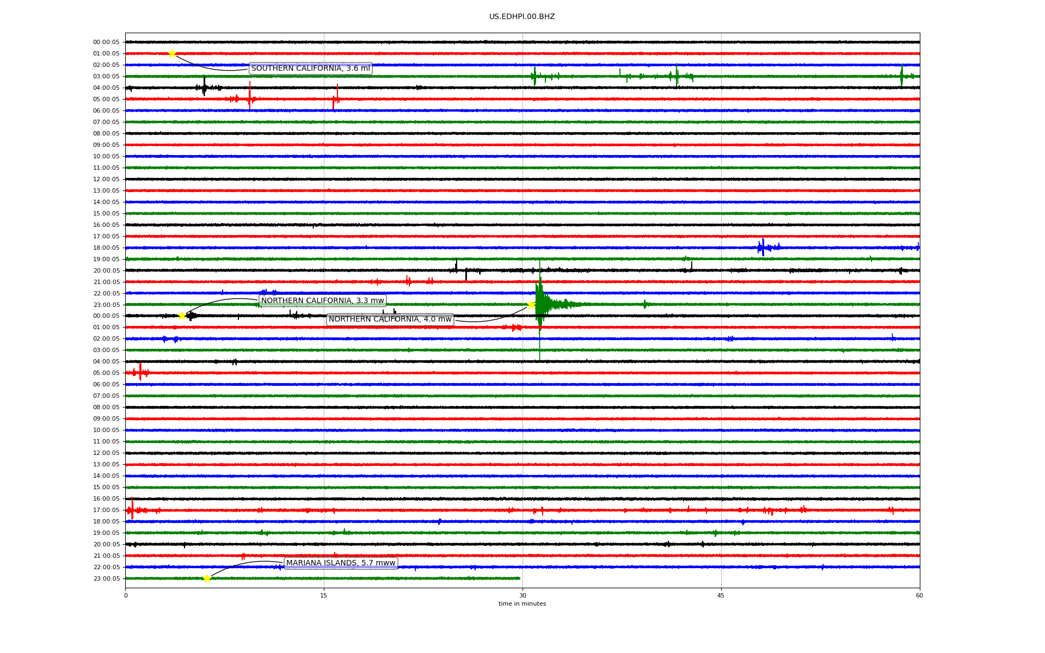Click the Northern California 4.0 star marker
1045x653 pixels.
(531, 305)
